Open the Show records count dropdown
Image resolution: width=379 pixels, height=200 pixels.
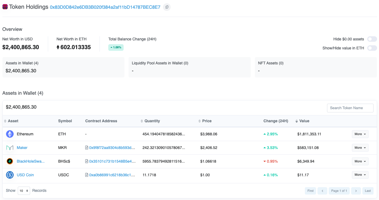click(24, 191)
